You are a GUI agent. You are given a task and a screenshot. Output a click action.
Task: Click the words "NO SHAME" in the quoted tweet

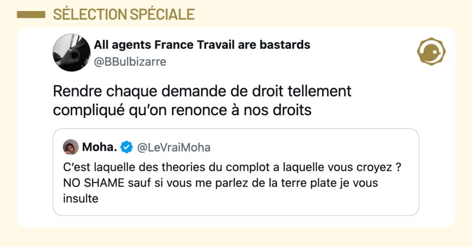pyautogui.click(x=94, y=183)
